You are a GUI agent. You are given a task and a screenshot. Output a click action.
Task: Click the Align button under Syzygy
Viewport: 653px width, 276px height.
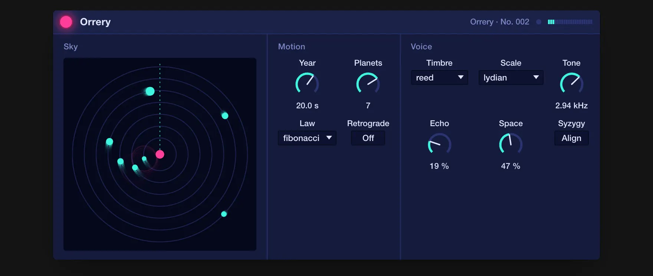(571, 138)
